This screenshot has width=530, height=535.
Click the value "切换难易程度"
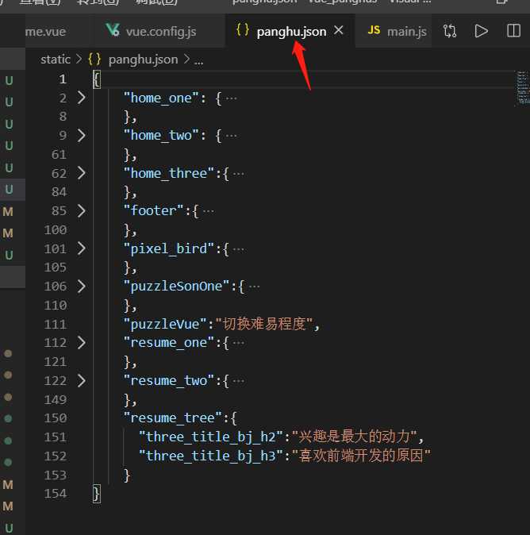264,324
